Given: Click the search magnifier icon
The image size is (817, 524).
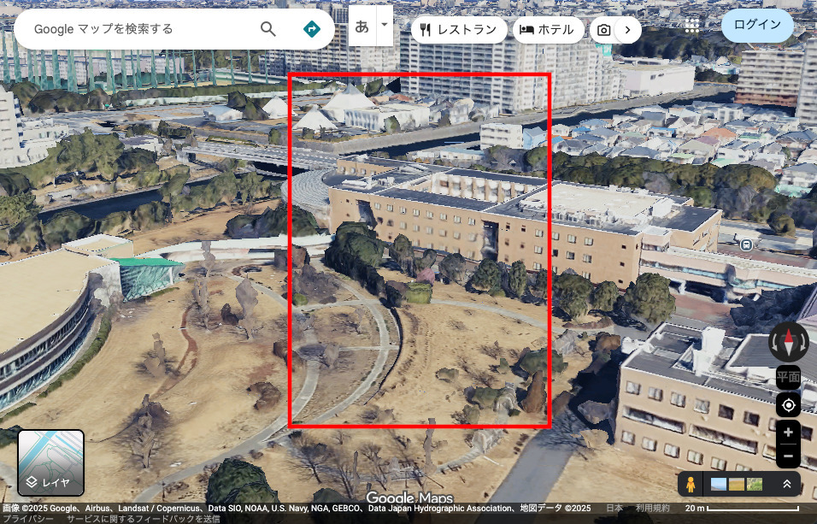Looking at the screenshot, I should tap(268, 29).
